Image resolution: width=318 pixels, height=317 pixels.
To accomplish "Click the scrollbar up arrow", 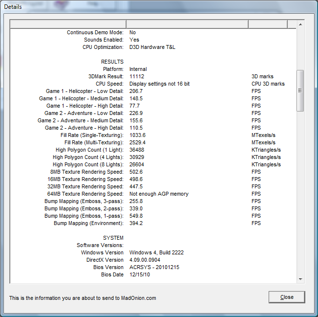I will pyautogui.click(x=300, y=24).
